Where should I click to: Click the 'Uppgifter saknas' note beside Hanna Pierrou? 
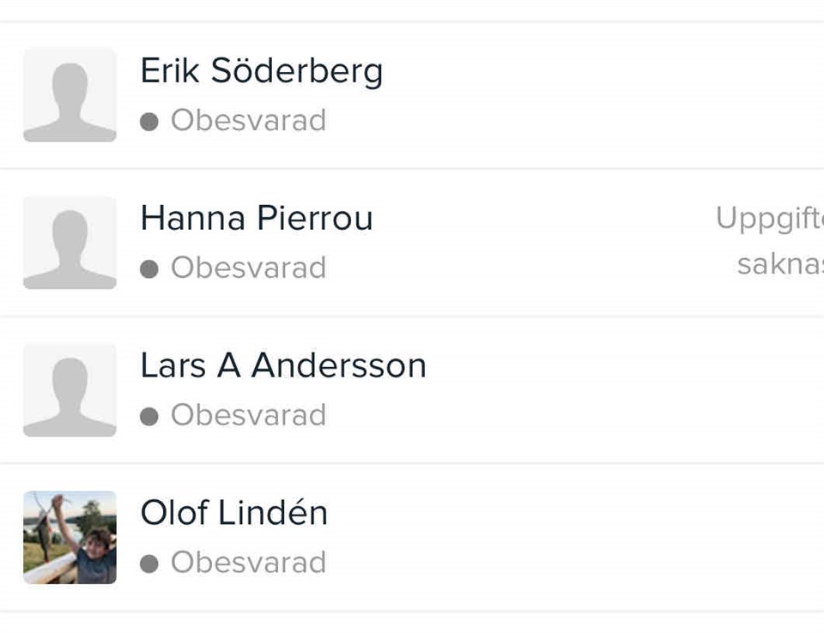click(770, 241)
